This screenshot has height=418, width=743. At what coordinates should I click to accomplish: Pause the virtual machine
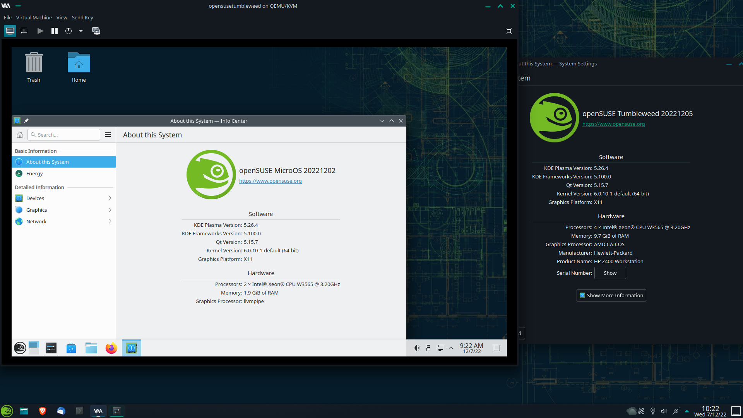click(55, 31)
